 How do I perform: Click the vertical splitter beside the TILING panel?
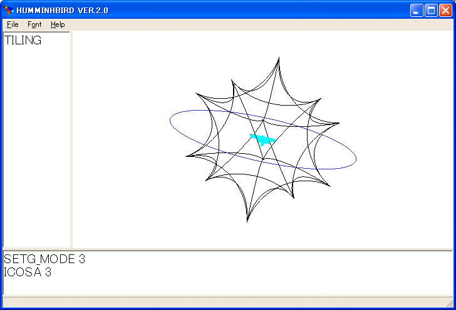point(71,137)
